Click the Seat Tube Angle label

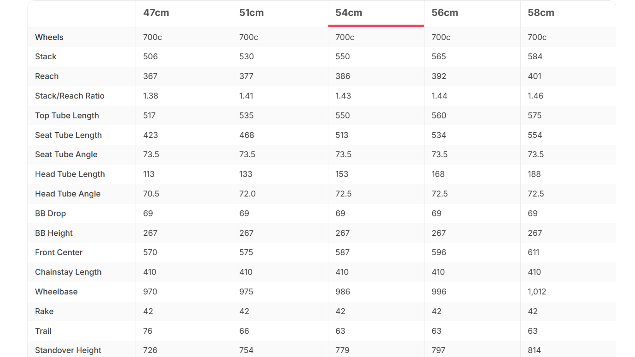(x=66, y=154)
